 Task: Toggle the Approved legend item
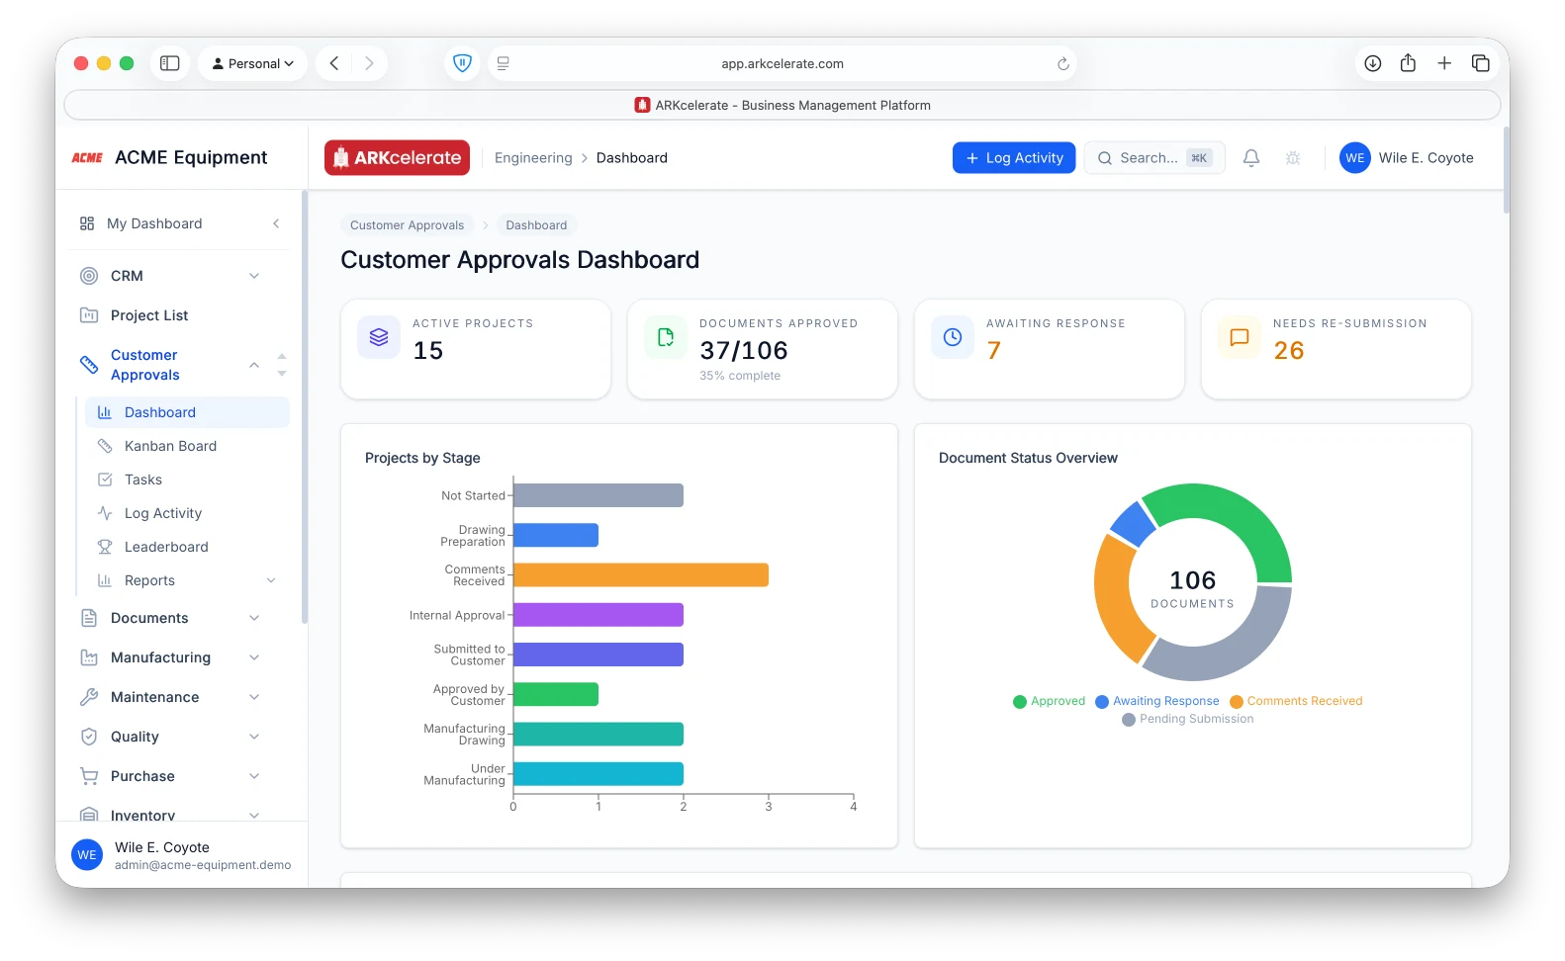pos(1050,701)
